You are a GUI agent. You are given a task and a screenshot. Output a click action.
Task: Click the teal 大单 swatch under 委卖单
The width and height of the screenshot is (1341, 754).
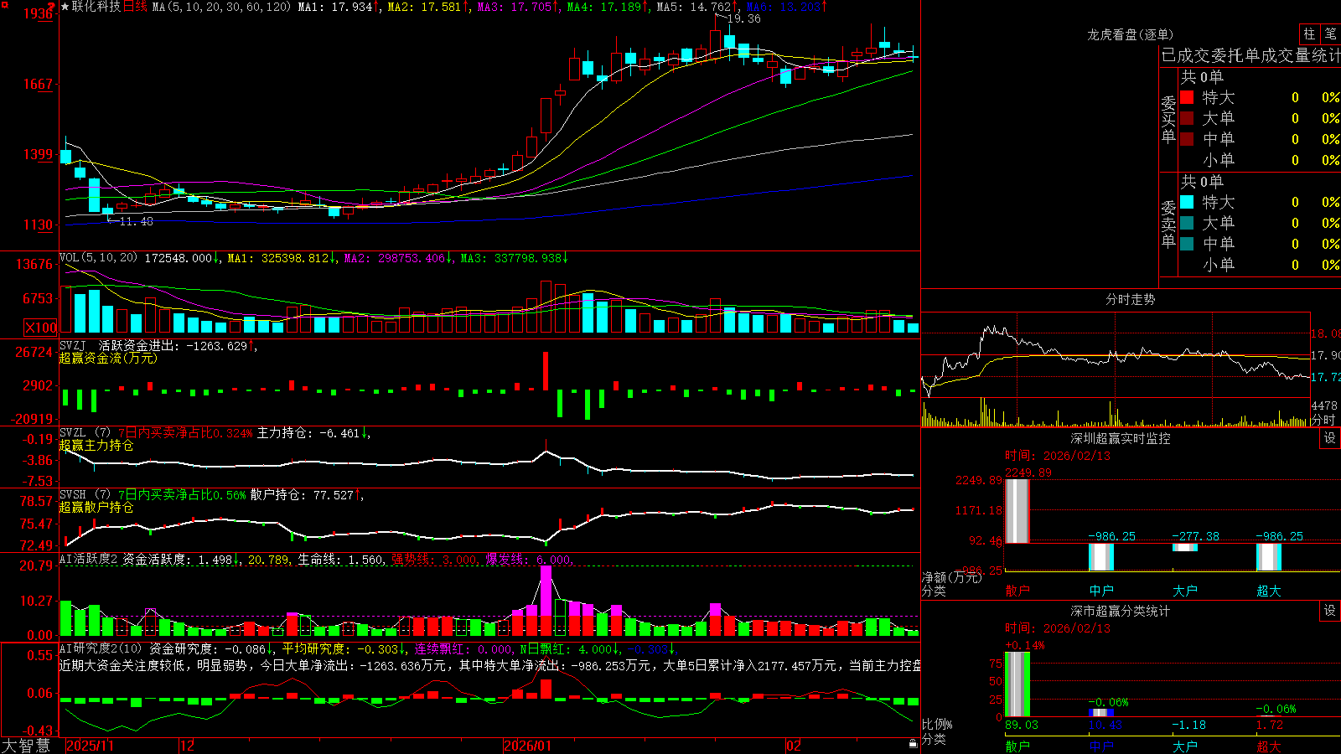pos(1187,223)
